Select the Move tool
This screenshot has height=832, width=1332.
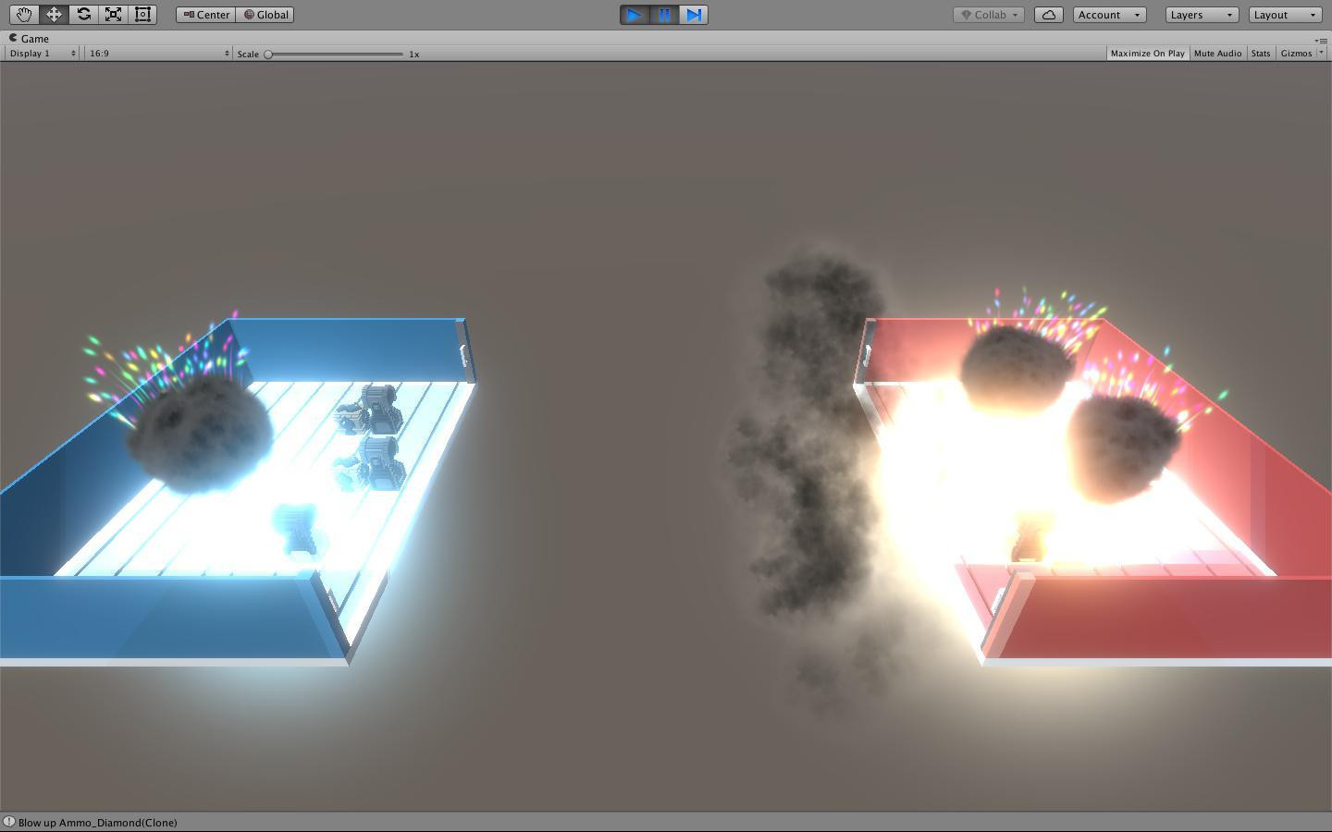click(54, 15)
